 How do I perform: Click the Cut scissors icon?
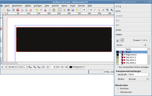pyautogui.click(x=45, y=10)
